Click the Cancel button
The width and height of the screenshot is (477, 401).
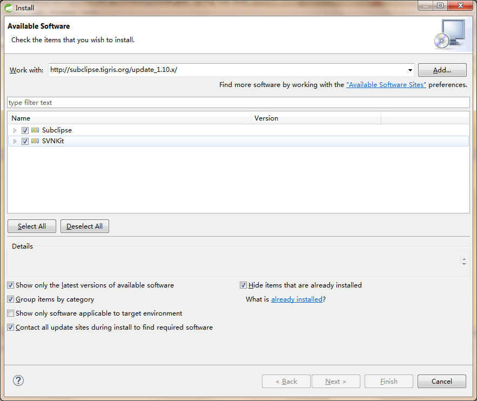(442, 381)
